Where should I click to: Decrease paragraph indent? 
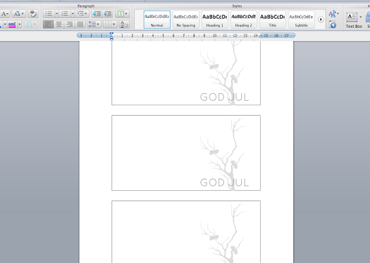[97, 14]
